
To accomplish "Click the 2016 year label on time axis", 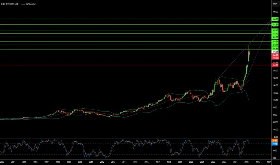I will coord(146,162).
